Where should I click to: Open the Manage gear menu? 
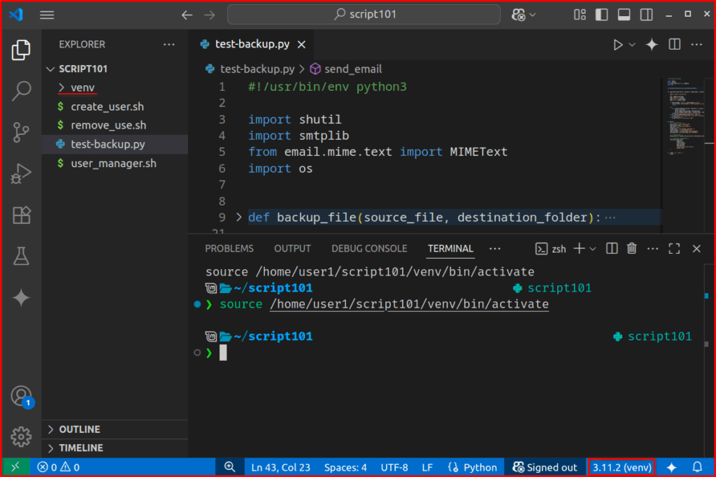coord(21,437)
